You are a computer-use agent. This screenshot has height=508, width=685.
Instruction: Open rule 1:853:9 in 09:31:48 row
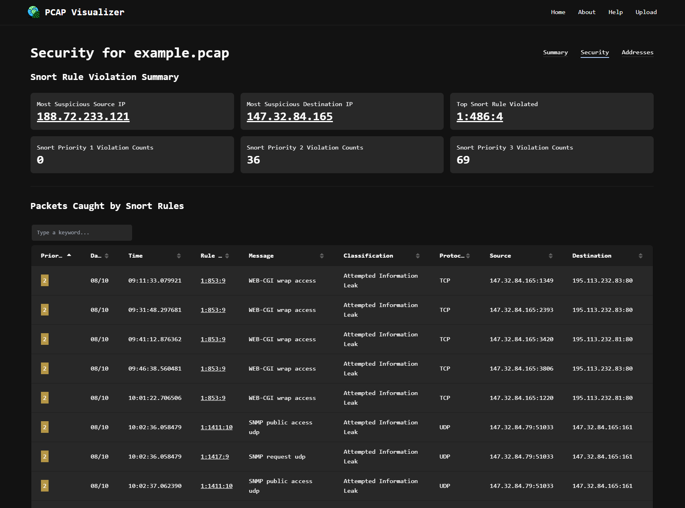(213, 310)
